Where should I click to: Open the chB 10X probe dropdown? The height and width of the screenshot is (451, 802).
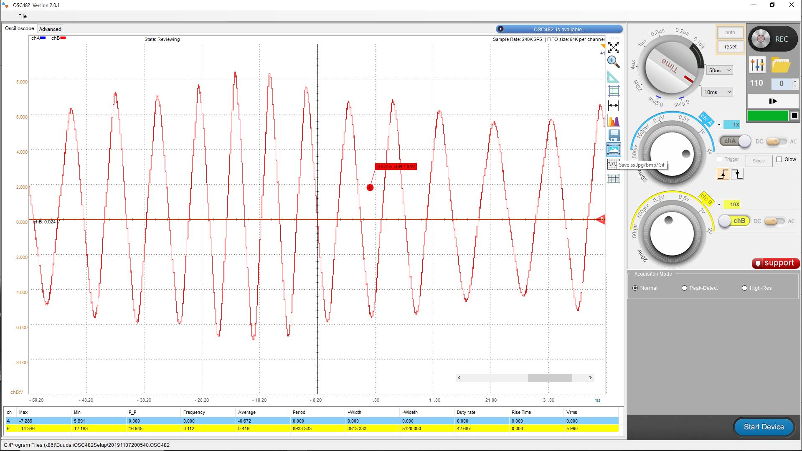coord(719,205)
